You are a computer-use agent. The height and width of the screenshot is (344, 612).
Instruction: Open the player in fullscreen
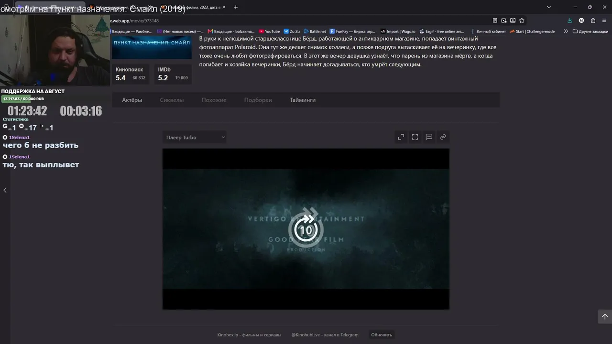point(415,137)
